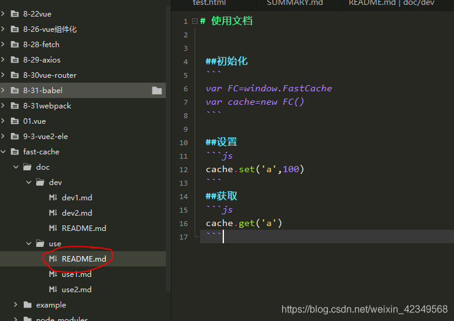Click line number 12 in gutter
Image resolution: width=454 pixels, height=321 pixels.
coord(184,170)
